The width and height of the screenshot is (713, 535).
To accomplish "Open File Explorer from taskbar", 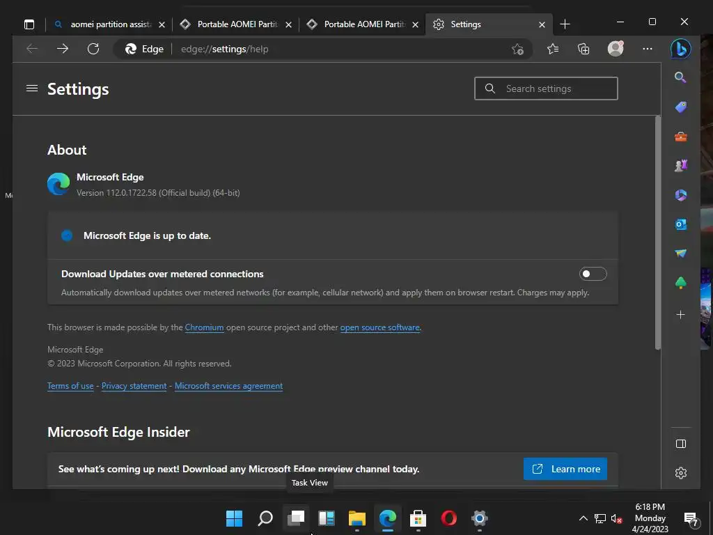I will (x=357, y=518).
